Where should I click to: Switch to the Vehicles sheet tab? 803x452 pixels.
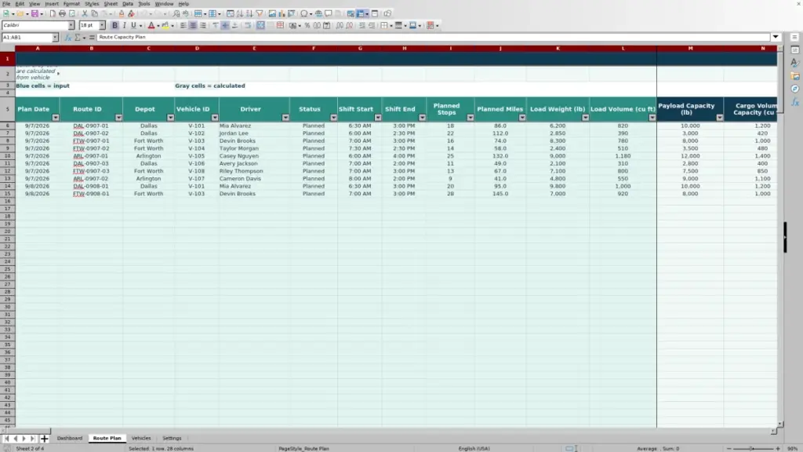[x=141, y=439]
